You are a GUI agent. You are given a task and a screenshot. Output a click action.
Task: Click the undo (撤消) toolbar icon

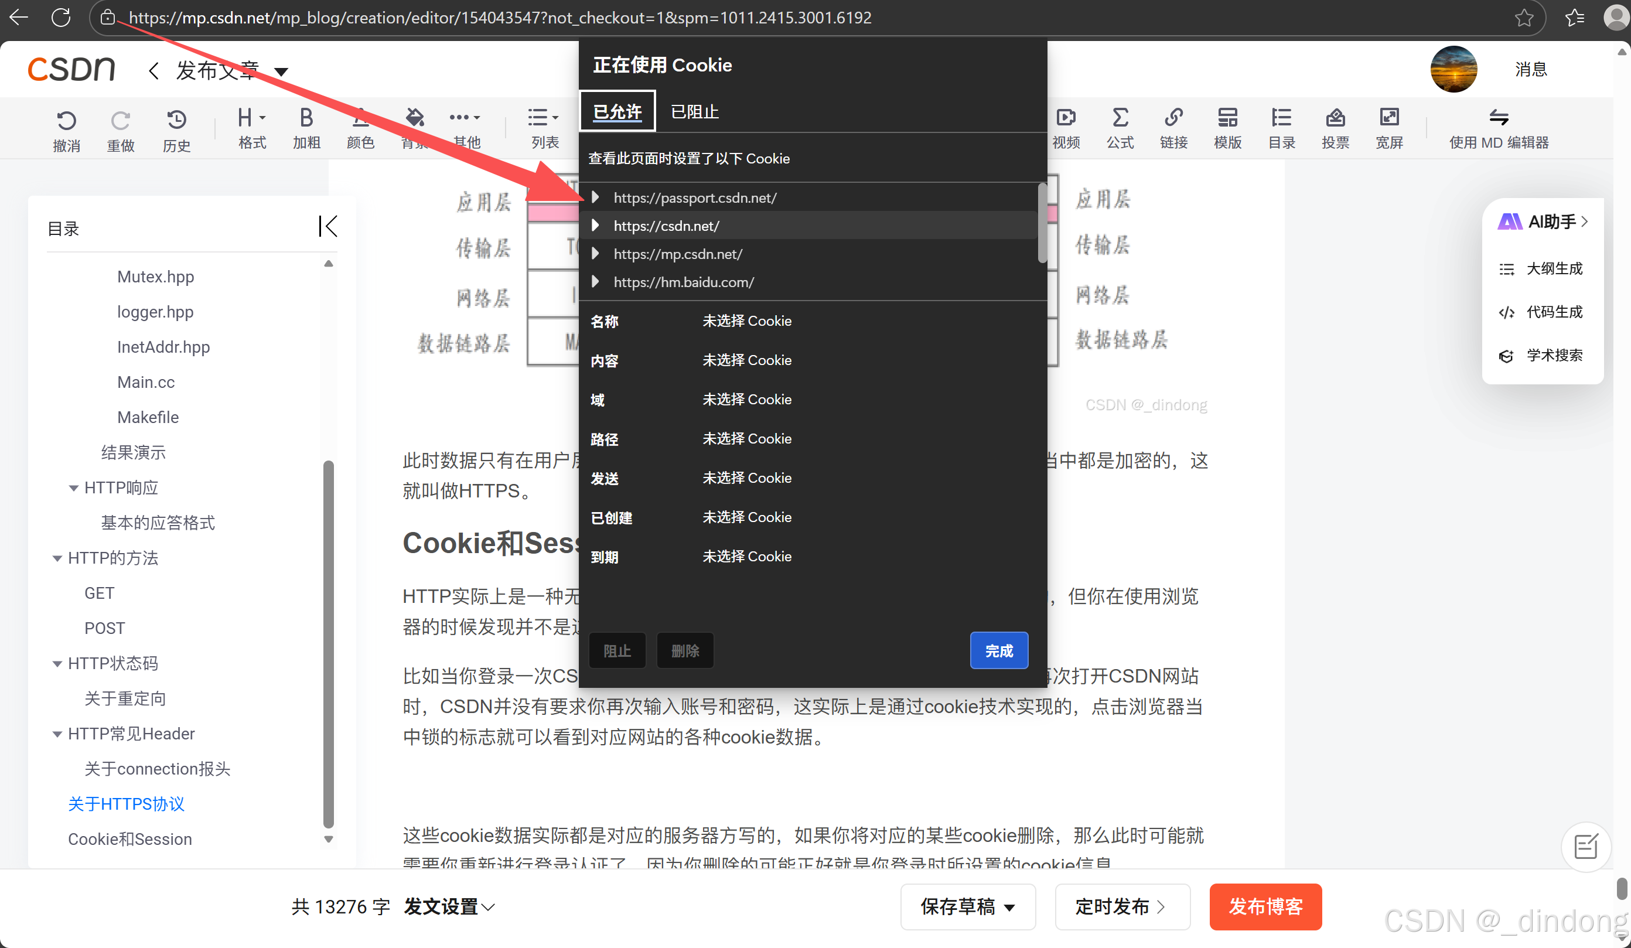pyautogui.click(x=66, y=121)
